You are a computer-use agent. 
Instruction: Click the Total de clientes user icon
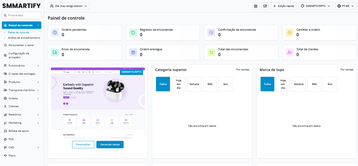[x=289, y=52]
